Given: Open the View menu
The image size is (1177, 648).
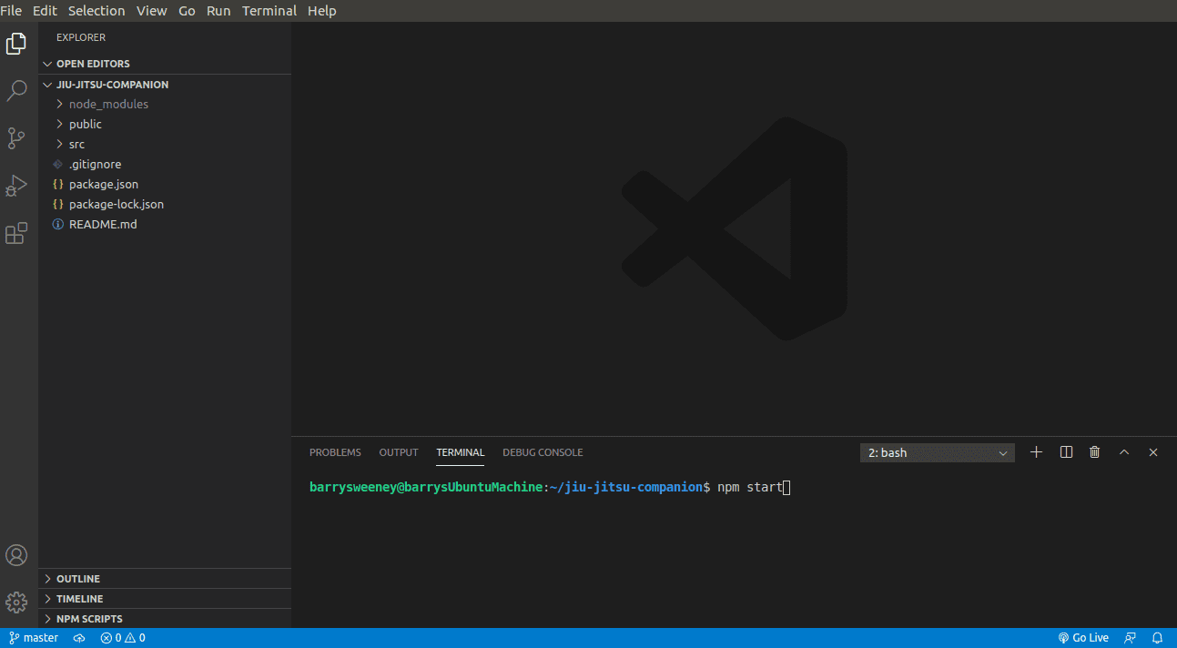Looking at the screenshot, I should (151, 11).
